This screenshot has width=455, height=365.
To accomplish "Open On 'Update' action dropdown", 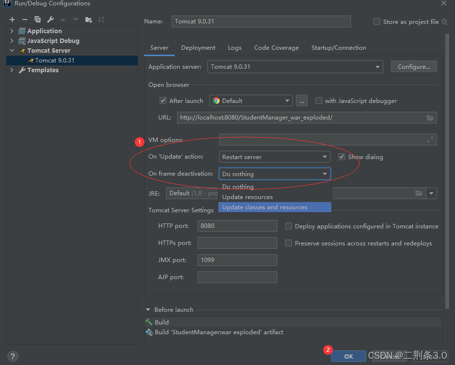I will [x=274, y=157].
